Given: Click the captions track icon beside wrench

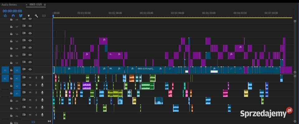Looking at the screenshot, I should (x=44, y=15).
